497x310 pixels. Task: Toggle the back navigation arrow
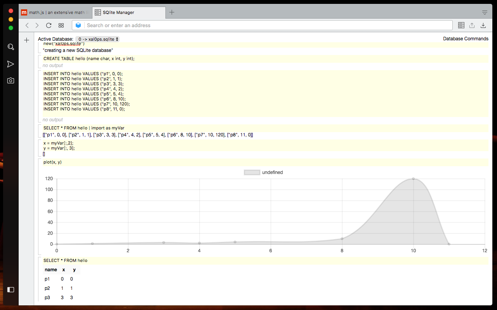pyautogui.click(x=27, y=25)
